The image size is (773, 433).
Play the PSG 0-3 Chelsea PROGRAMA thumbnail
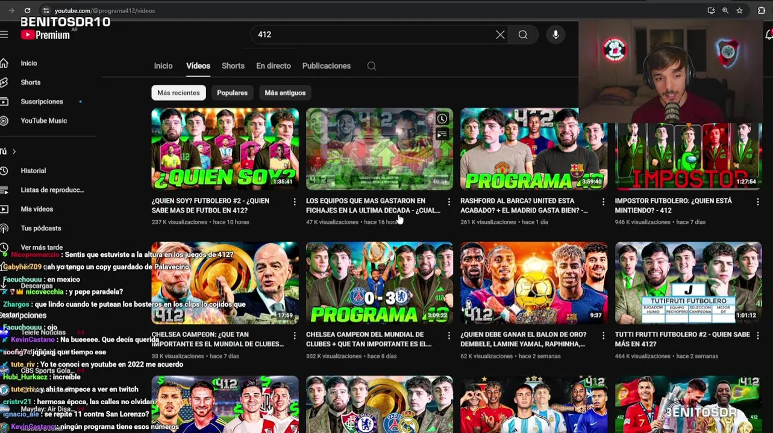tap(380, 283)
